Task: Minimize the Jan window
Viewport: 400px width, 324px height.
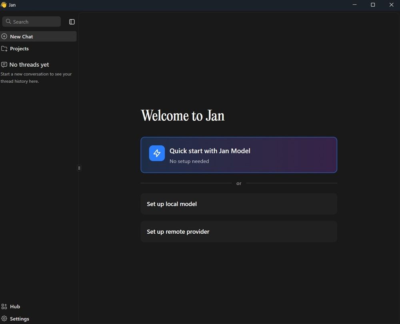Action: (354, 5)
